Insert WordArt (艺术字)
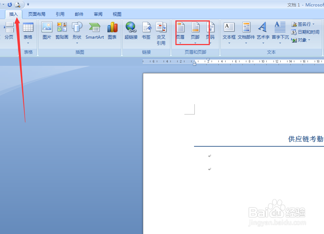 pos(263,33)
